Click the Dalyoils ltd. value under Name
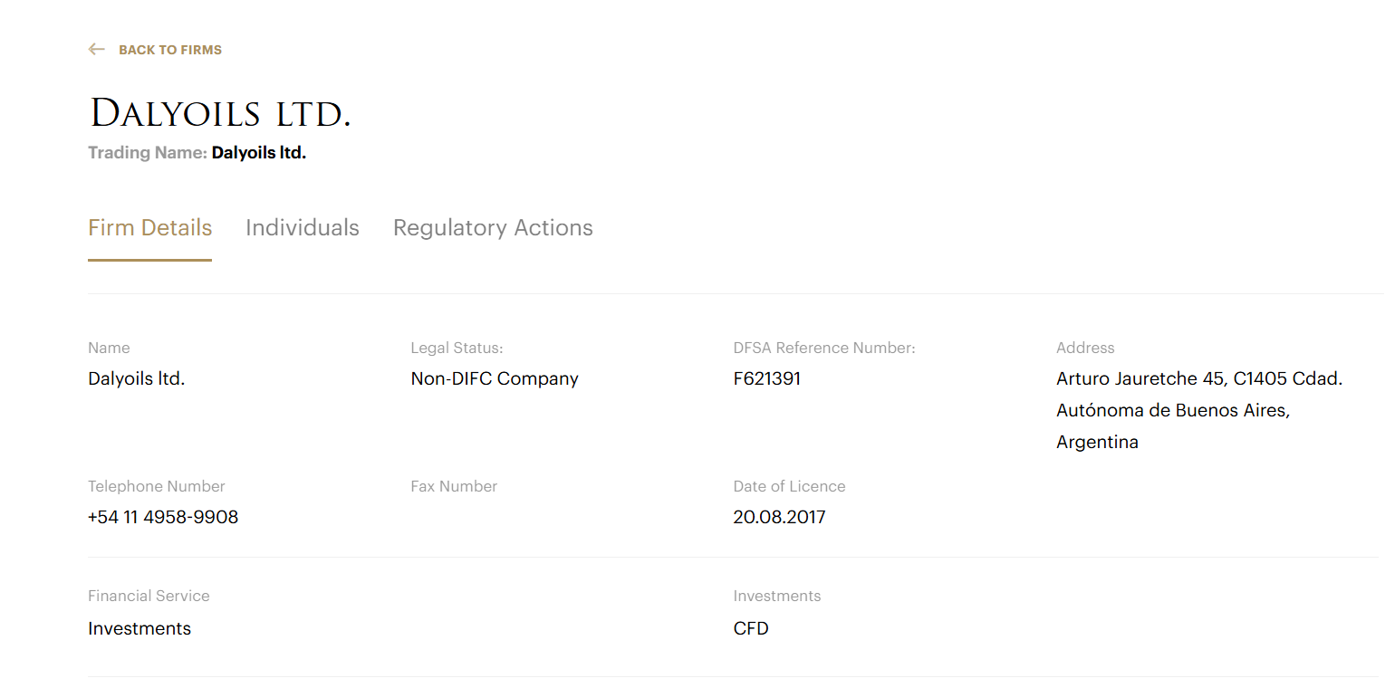The image size is (1395, 688). (137, 378)
